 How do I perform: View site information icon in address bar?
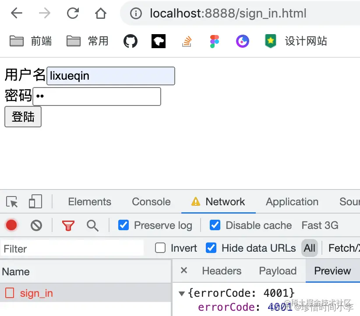pyautogui.click(x=136, y=13)
